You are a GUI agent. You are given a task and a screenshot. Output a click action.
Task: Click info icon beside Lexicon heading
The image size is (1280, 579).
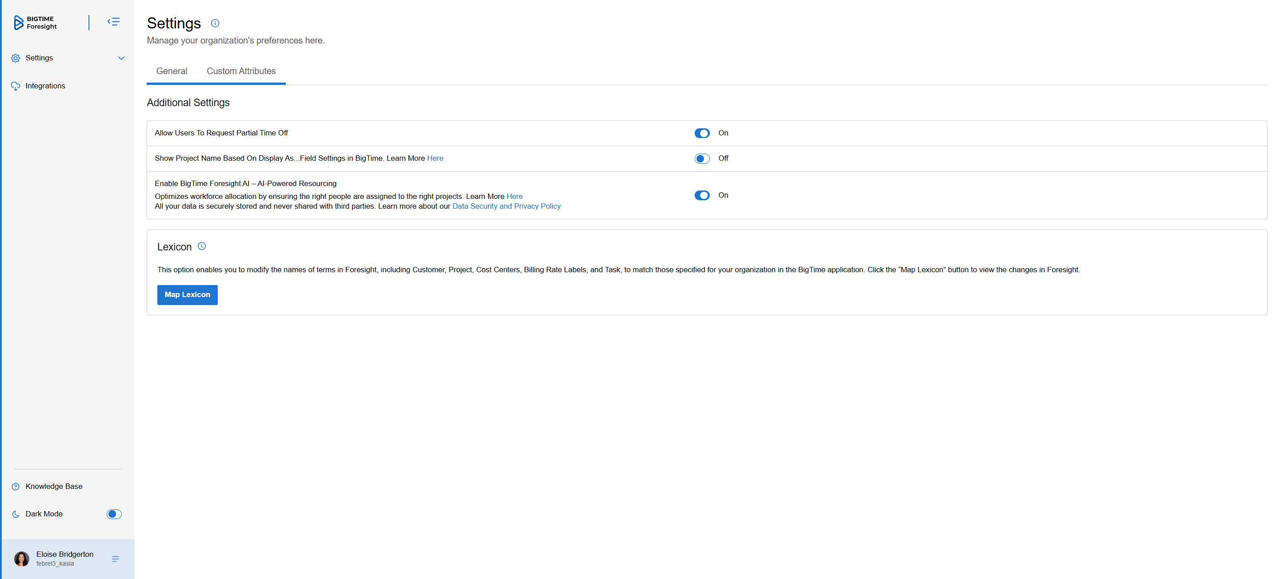point(202,246)
